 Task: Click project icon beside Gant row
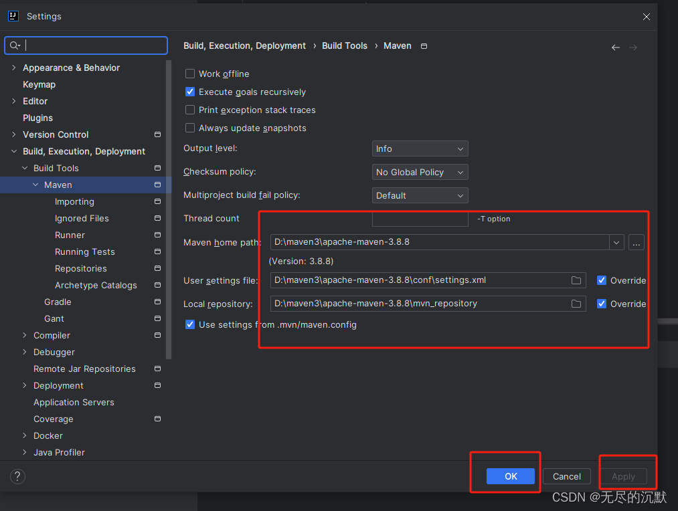point(157,318)
